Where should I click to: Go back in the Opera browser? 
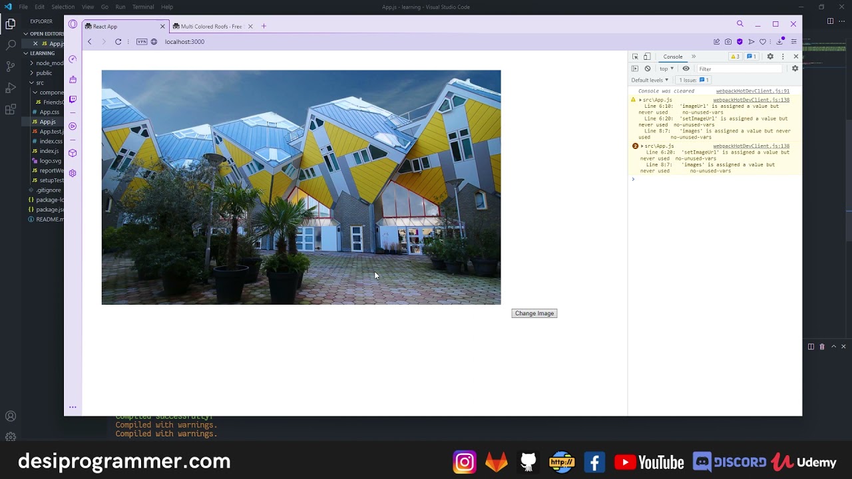point(89,41)
